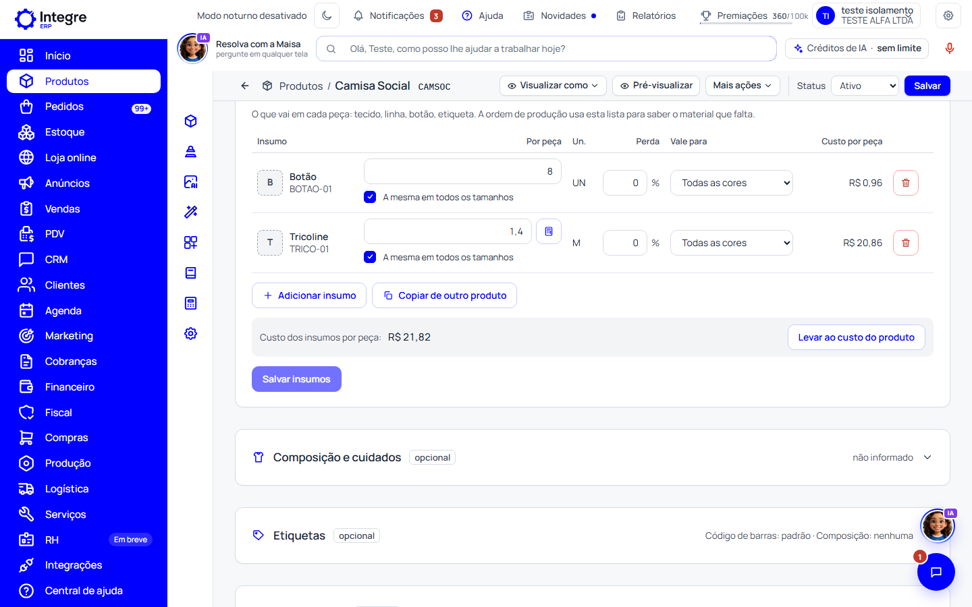The height and width of the screenshot is (607, 972).
Task: Uncheck same-size checkbox for Tricoline
Action: click(370, 257)
